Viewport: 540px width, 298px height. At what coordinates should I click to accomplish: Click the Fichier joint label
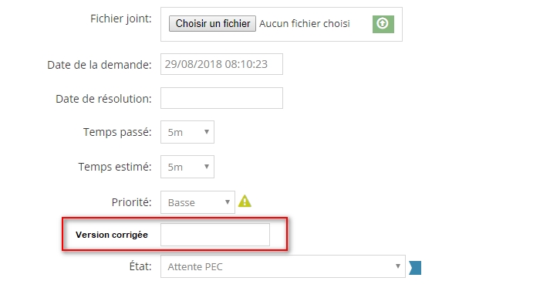[121, 19]
